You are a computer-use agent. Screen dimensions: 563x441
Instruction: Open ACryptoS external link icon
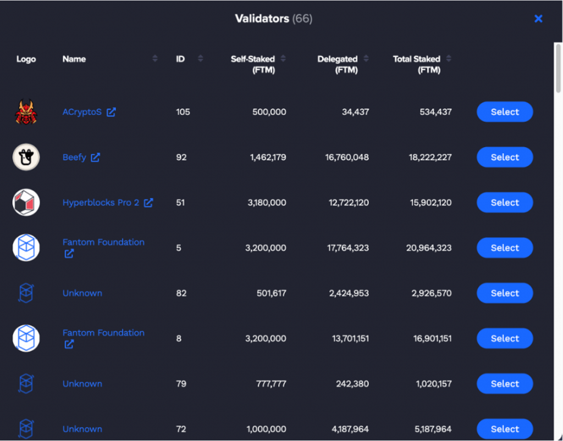point(112,111)
